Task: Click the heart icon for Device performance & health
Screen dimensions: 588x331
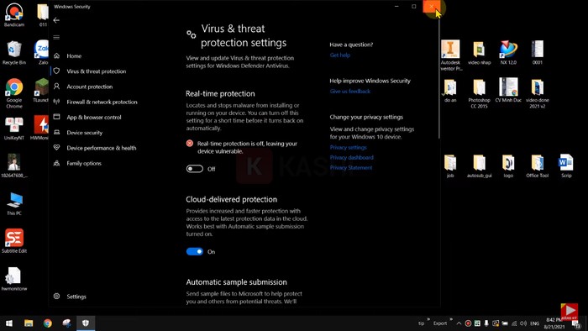Action: pos(56,148)
